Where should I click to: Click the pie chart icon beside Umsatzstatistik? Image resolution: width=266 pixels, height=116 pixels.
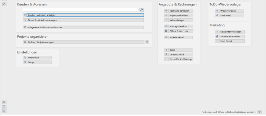click(166, 55)
